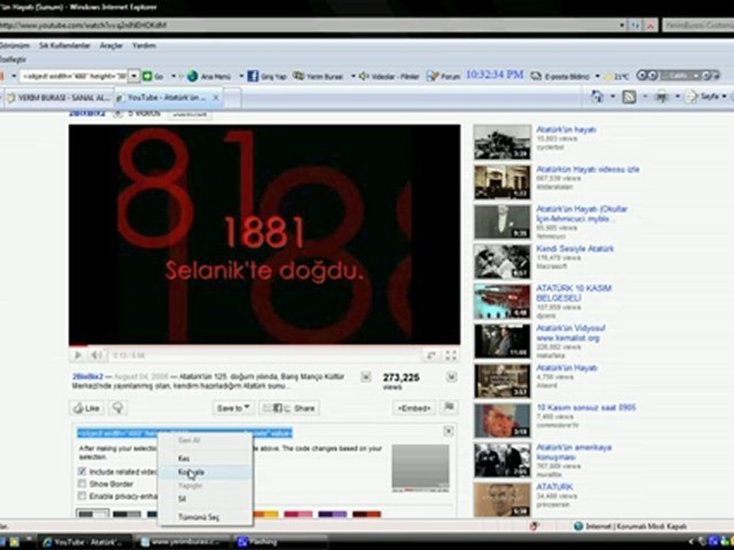
Task: Enable privacy-enhanced mode checkbox
Action: pyautogui.click(x=83, y=495)
